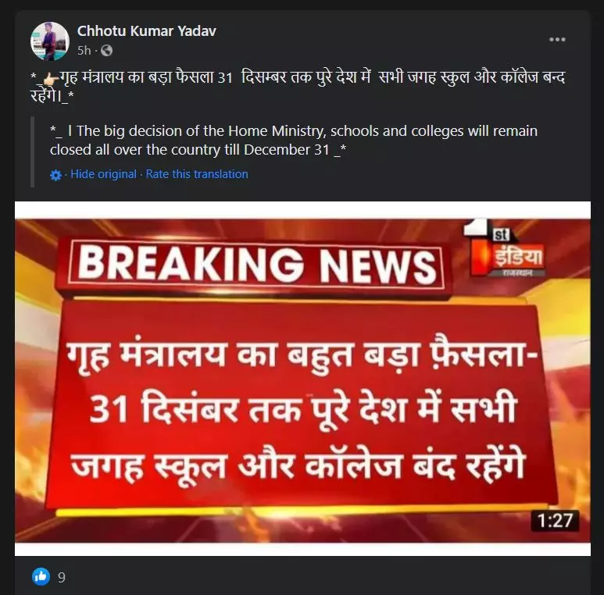604x595 pixels.
Task: Click Chhotu Kumar Yadav's profile picture
Action: pos(50,41)
